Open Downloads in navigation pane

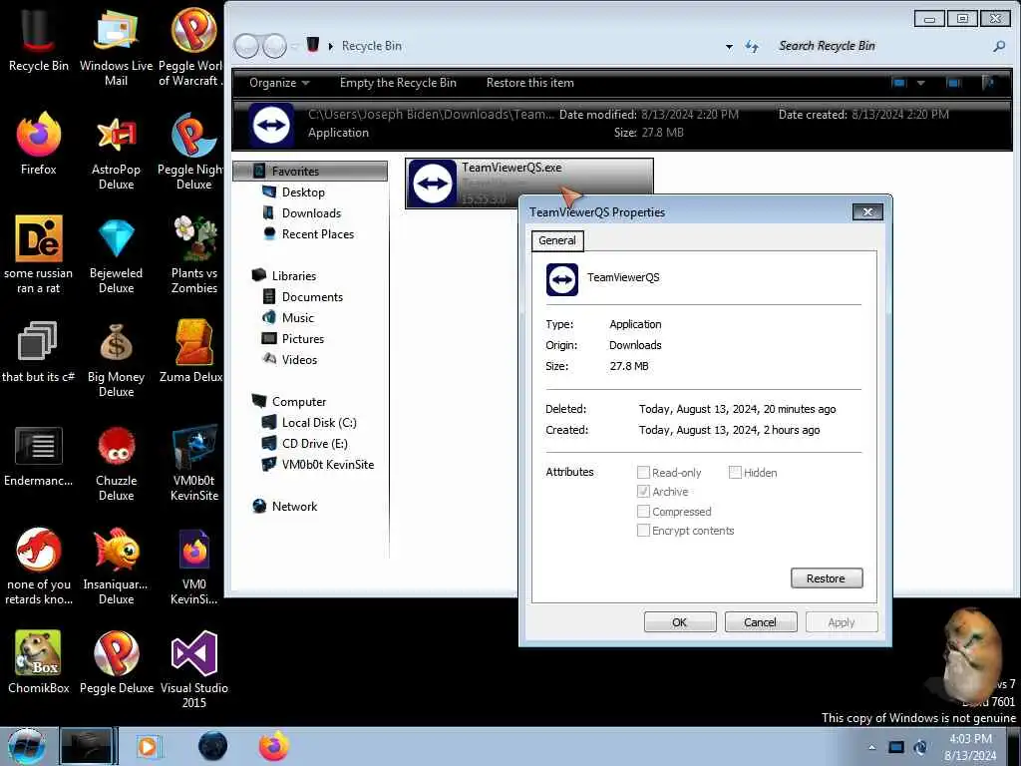pyautogui.click(x=311, y=213)
